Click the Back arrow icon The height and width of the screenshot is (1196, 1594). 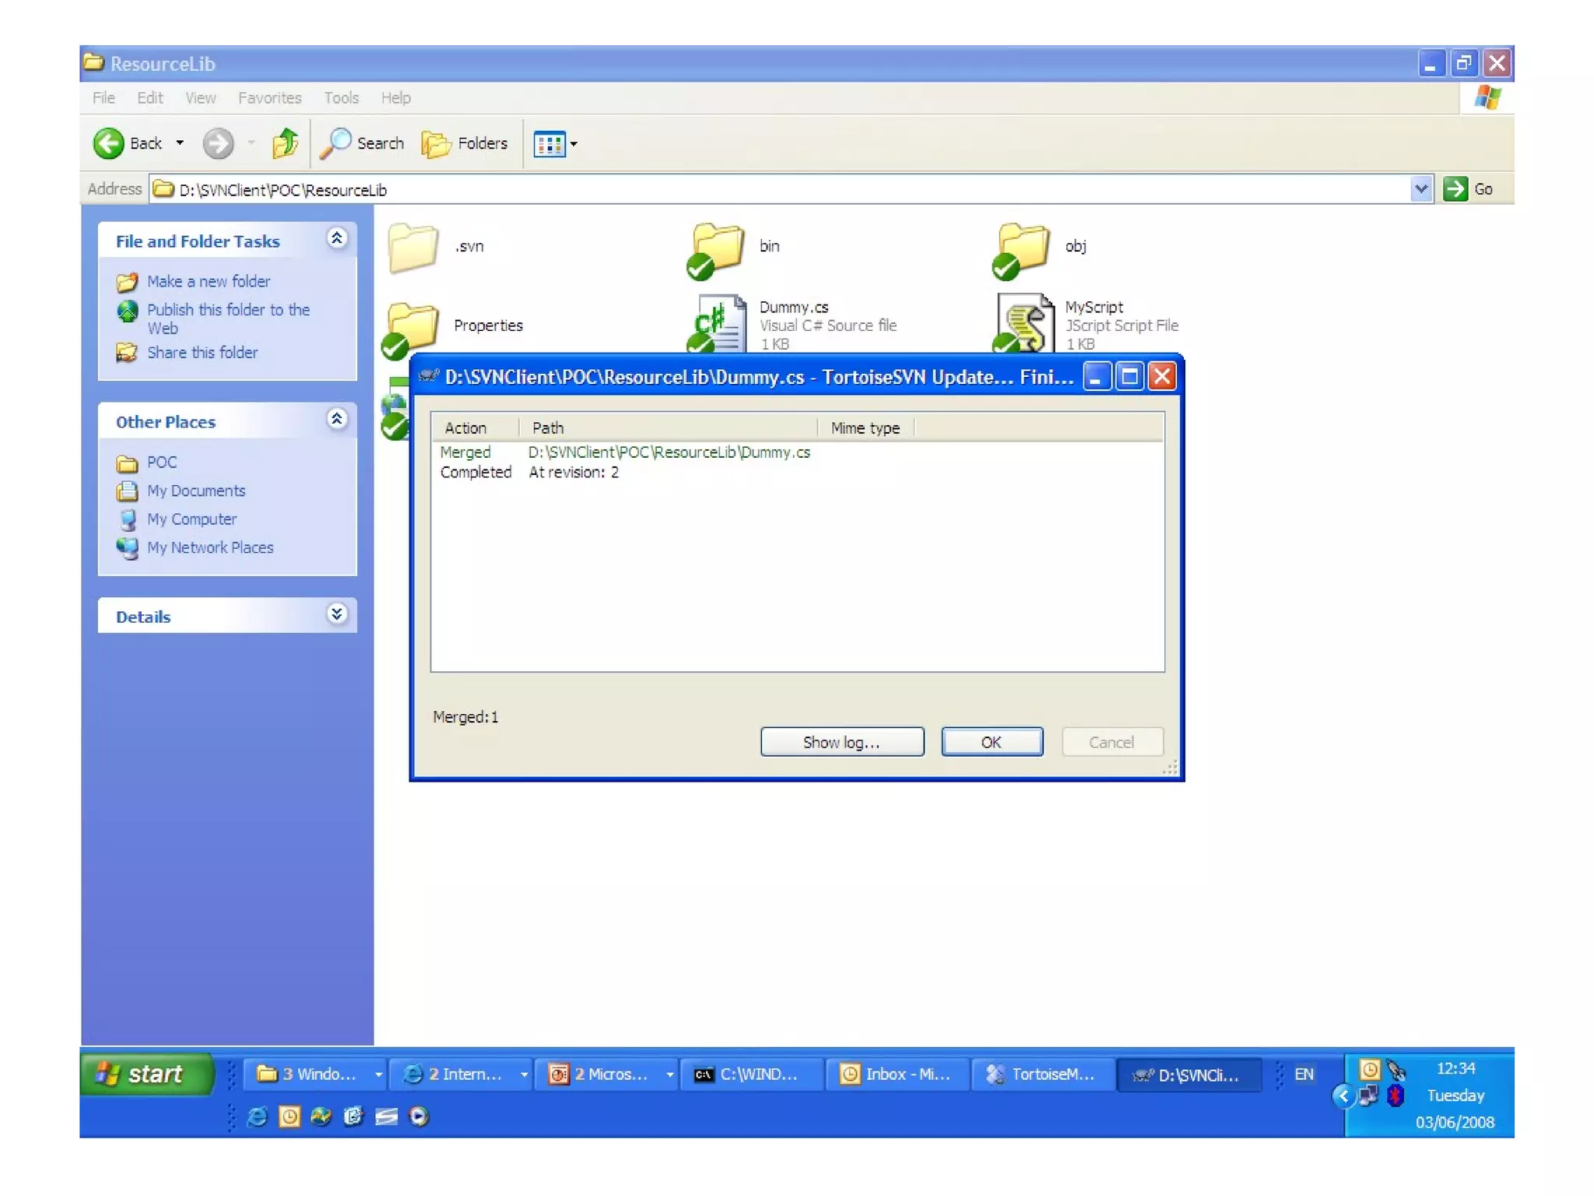pos(109,143)
